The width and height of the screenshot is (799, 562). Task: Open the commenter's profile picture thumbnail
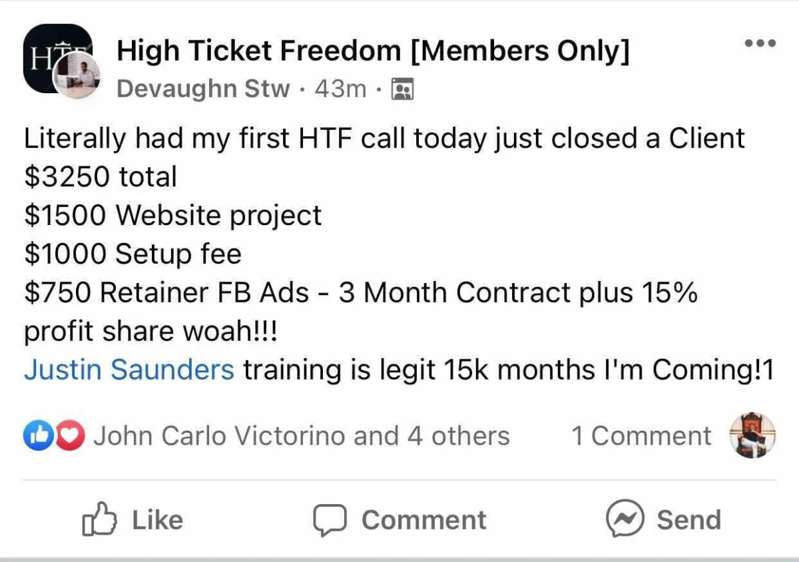752,435
